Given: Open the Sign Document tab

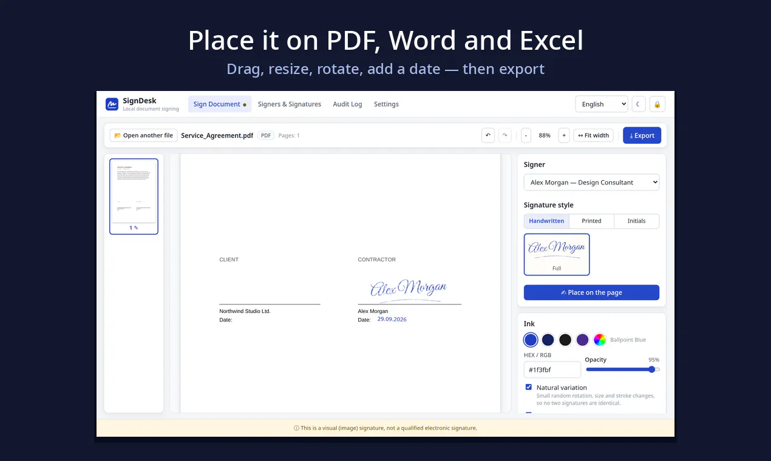Looking at the screenshot, I should pos(220,104).
